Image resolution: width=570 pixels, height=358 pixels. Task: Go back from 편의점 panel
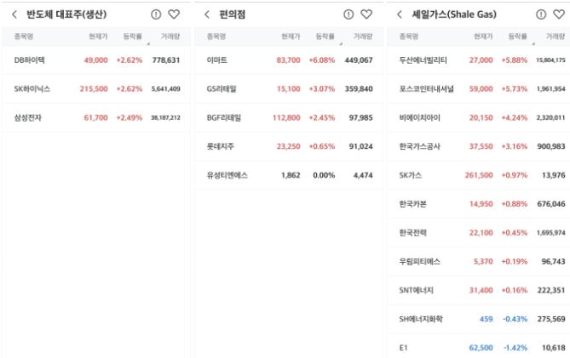pos(207,14)
